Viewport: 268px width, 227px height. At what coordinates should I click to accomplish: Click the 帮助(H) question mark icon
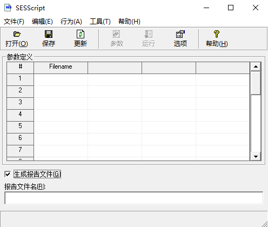(217, 34)
